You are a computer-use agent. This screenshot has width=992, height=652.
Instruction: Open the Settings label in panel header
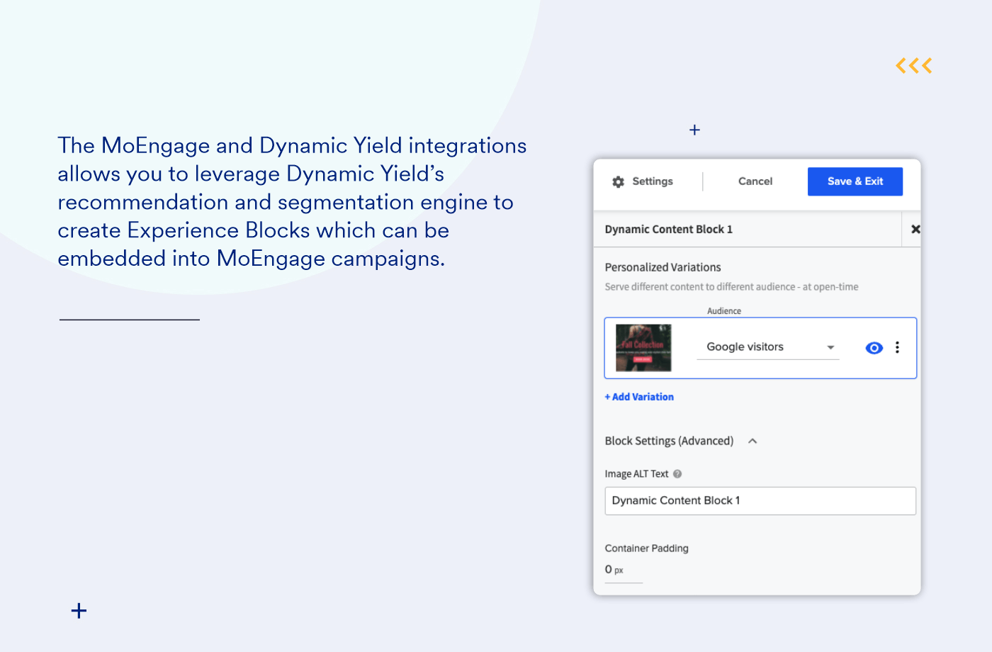653,181
